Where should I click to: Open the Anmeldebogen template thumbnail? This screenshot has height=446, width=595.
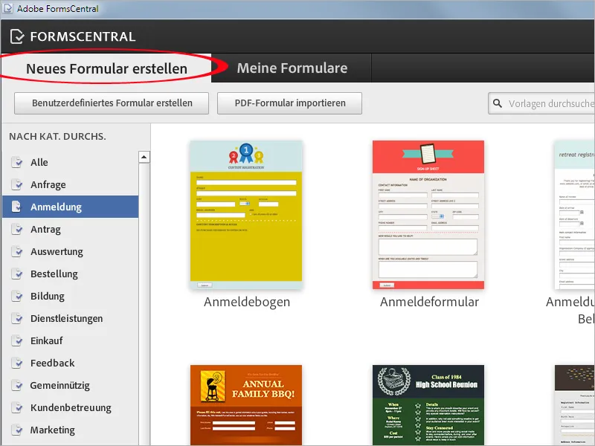[245, 216]
